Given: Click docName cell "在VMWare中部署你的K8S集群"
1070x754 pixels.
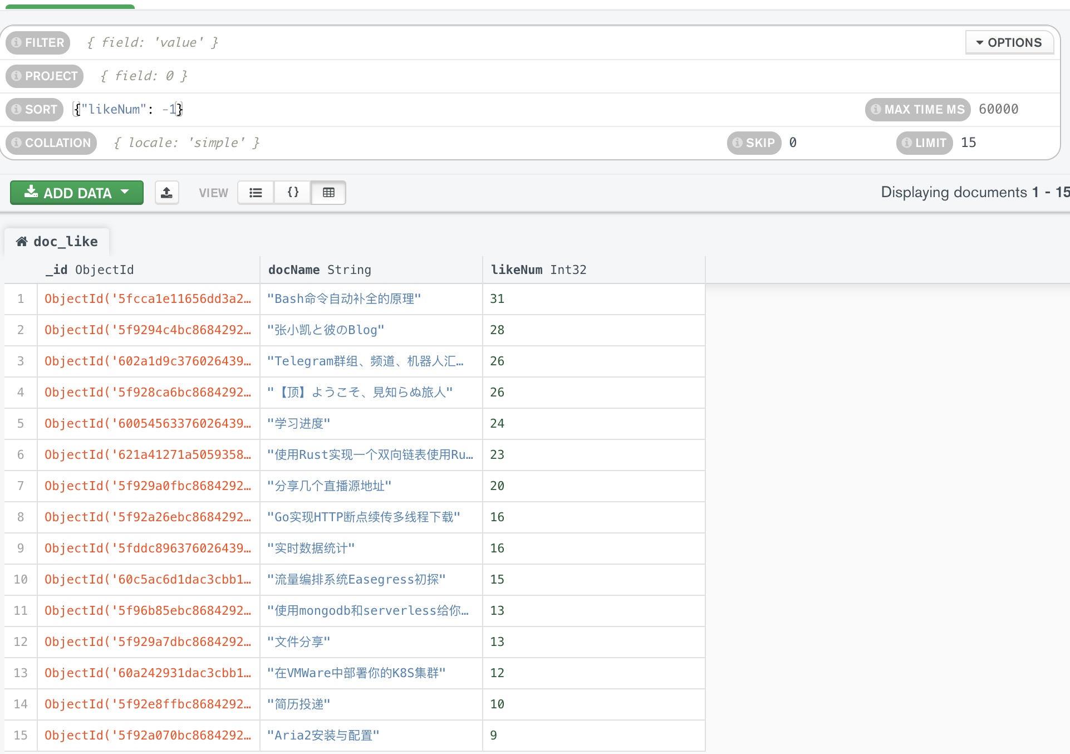Looking at the screenshot, I should [x=371, y=673].
